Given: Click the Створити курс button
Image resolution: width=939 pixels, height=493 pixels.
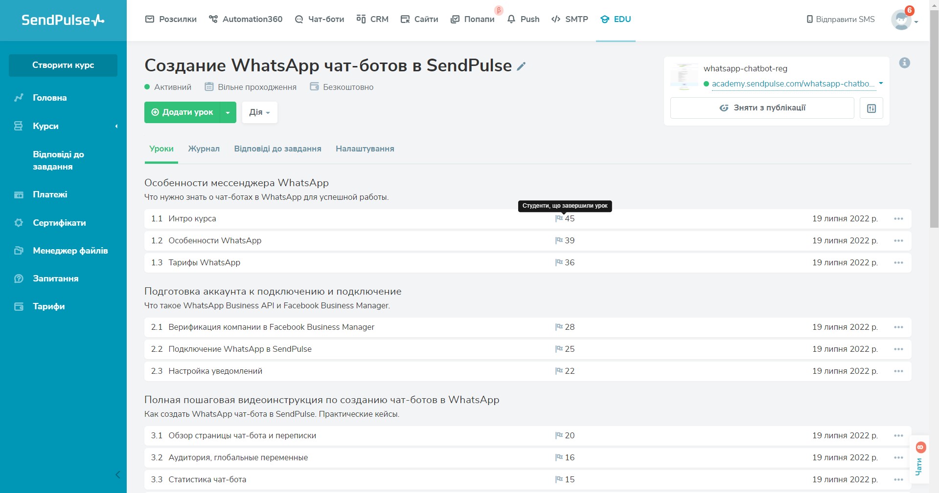Looking at the screenshot, I should (63, 65).
